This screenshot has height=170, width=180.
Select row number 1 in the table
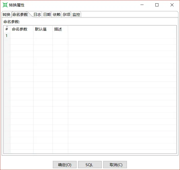click(x=7, y=36)
